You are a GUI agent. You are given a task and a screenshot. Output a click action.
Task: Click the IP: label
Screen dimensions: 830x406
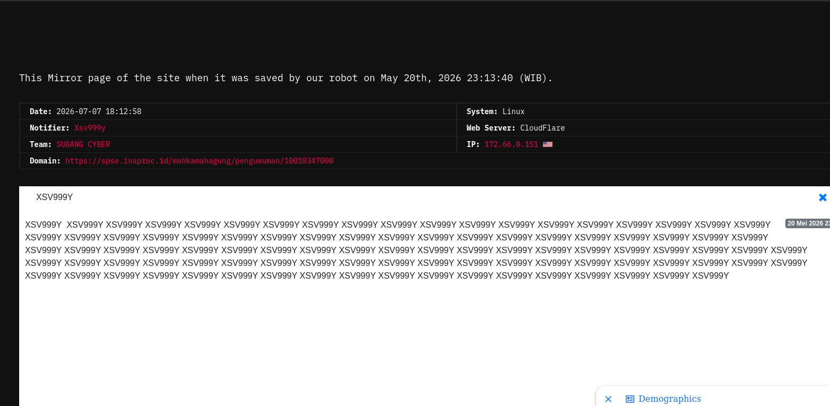coord(473,144)
